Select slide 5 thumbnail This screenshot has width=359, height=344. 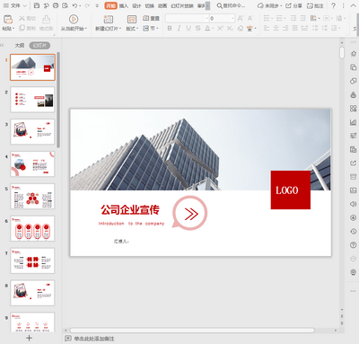pos(32,197)
